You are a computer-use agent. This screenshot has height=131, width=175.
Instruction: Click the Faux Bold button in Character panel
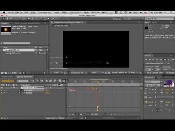(149, 110)
